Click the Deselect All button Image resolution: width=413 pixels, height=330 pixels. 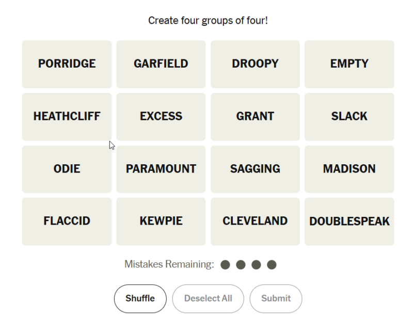tap(208, 298)
